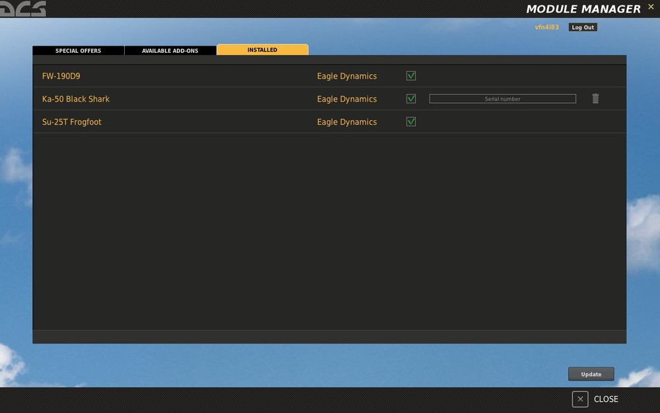Screen dimensions: 660x413
Task: Select the Ka-50 Black Shark module name
Action: tap(76, 99)
